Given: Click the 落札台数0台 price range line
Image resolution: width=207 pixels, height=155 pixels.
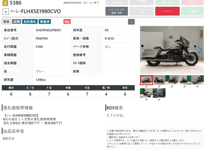Looking at the screenshot, I should pos(33,123).
